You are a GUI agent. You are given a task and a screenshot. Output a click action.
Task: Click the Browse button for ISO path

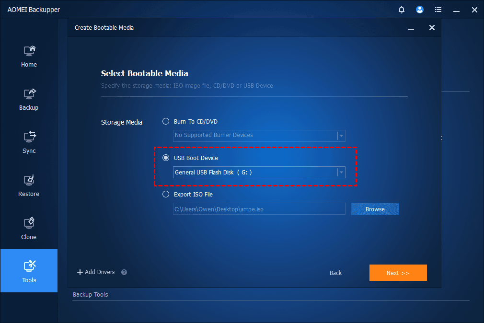pyautogui.click(x=375, y=209)
